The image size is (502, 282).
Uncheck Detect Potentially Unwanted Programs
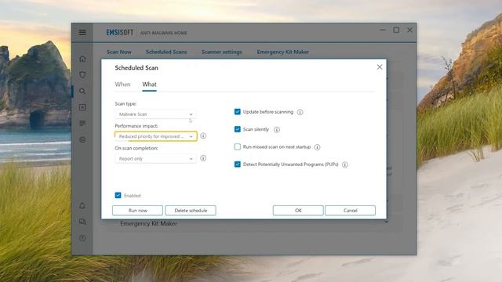pyautogui.click(x=237, y=164)
